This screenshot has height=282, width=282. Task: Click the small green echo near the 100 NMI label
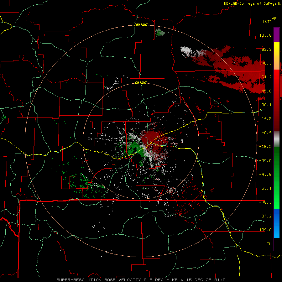pos(160,33)
